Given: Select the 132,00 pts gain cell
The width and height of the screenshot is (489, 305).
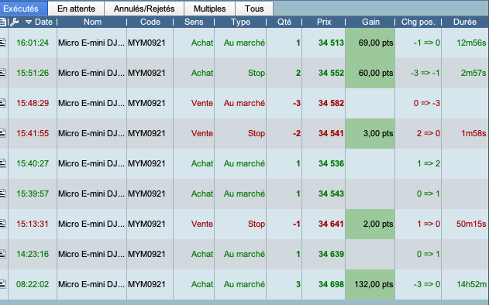Looking at the screenshot, I should 370,284.
